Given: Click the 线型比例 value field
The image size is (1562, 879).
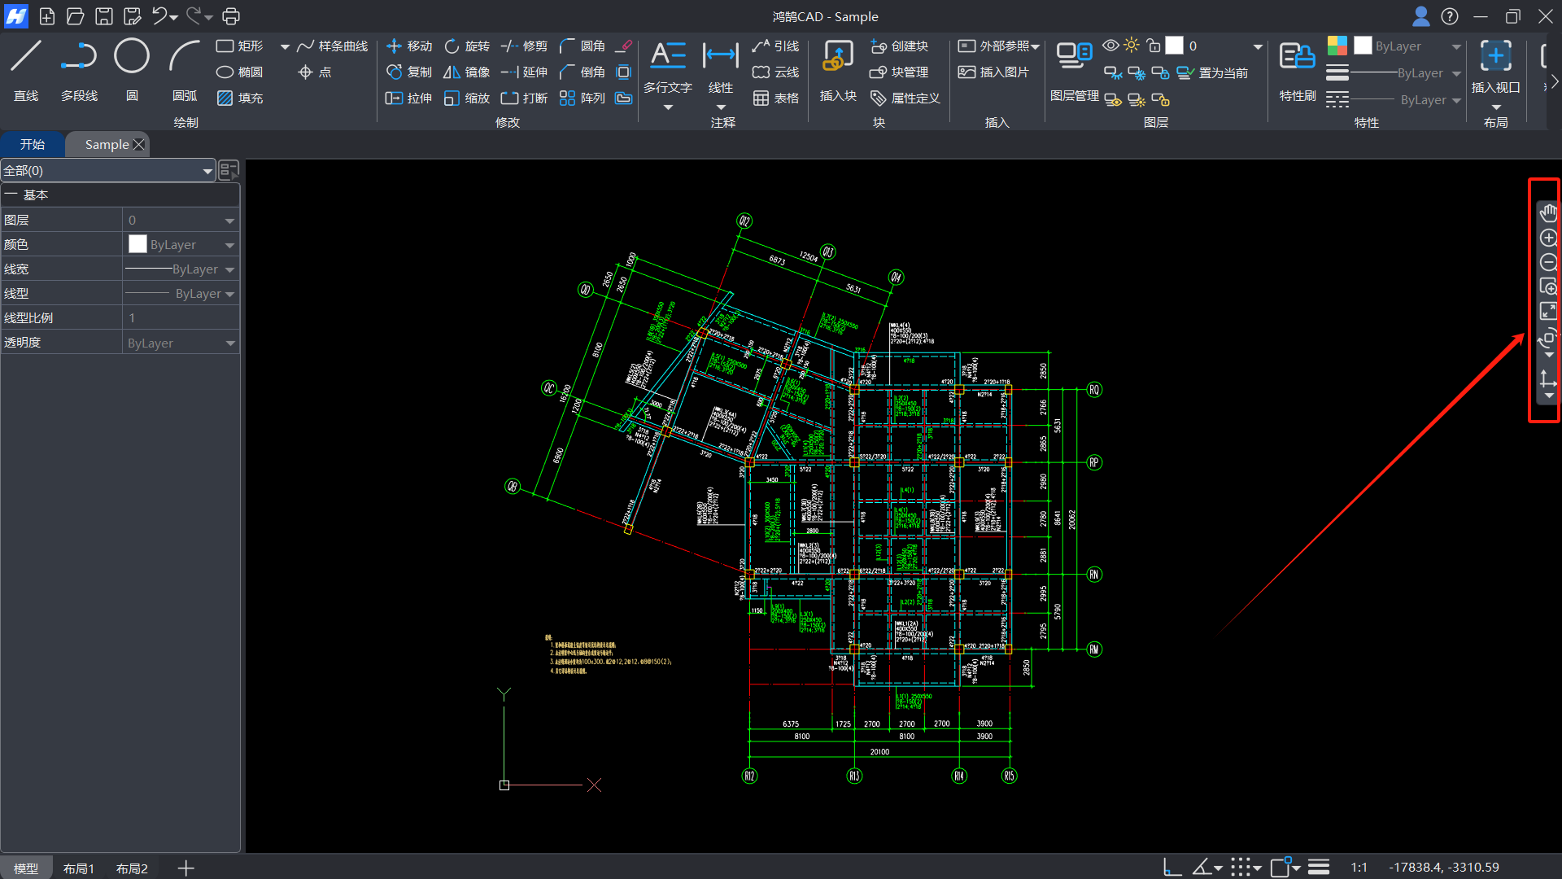Looking at the screenshot, I should pyautogui.click(x=181, y=318).
